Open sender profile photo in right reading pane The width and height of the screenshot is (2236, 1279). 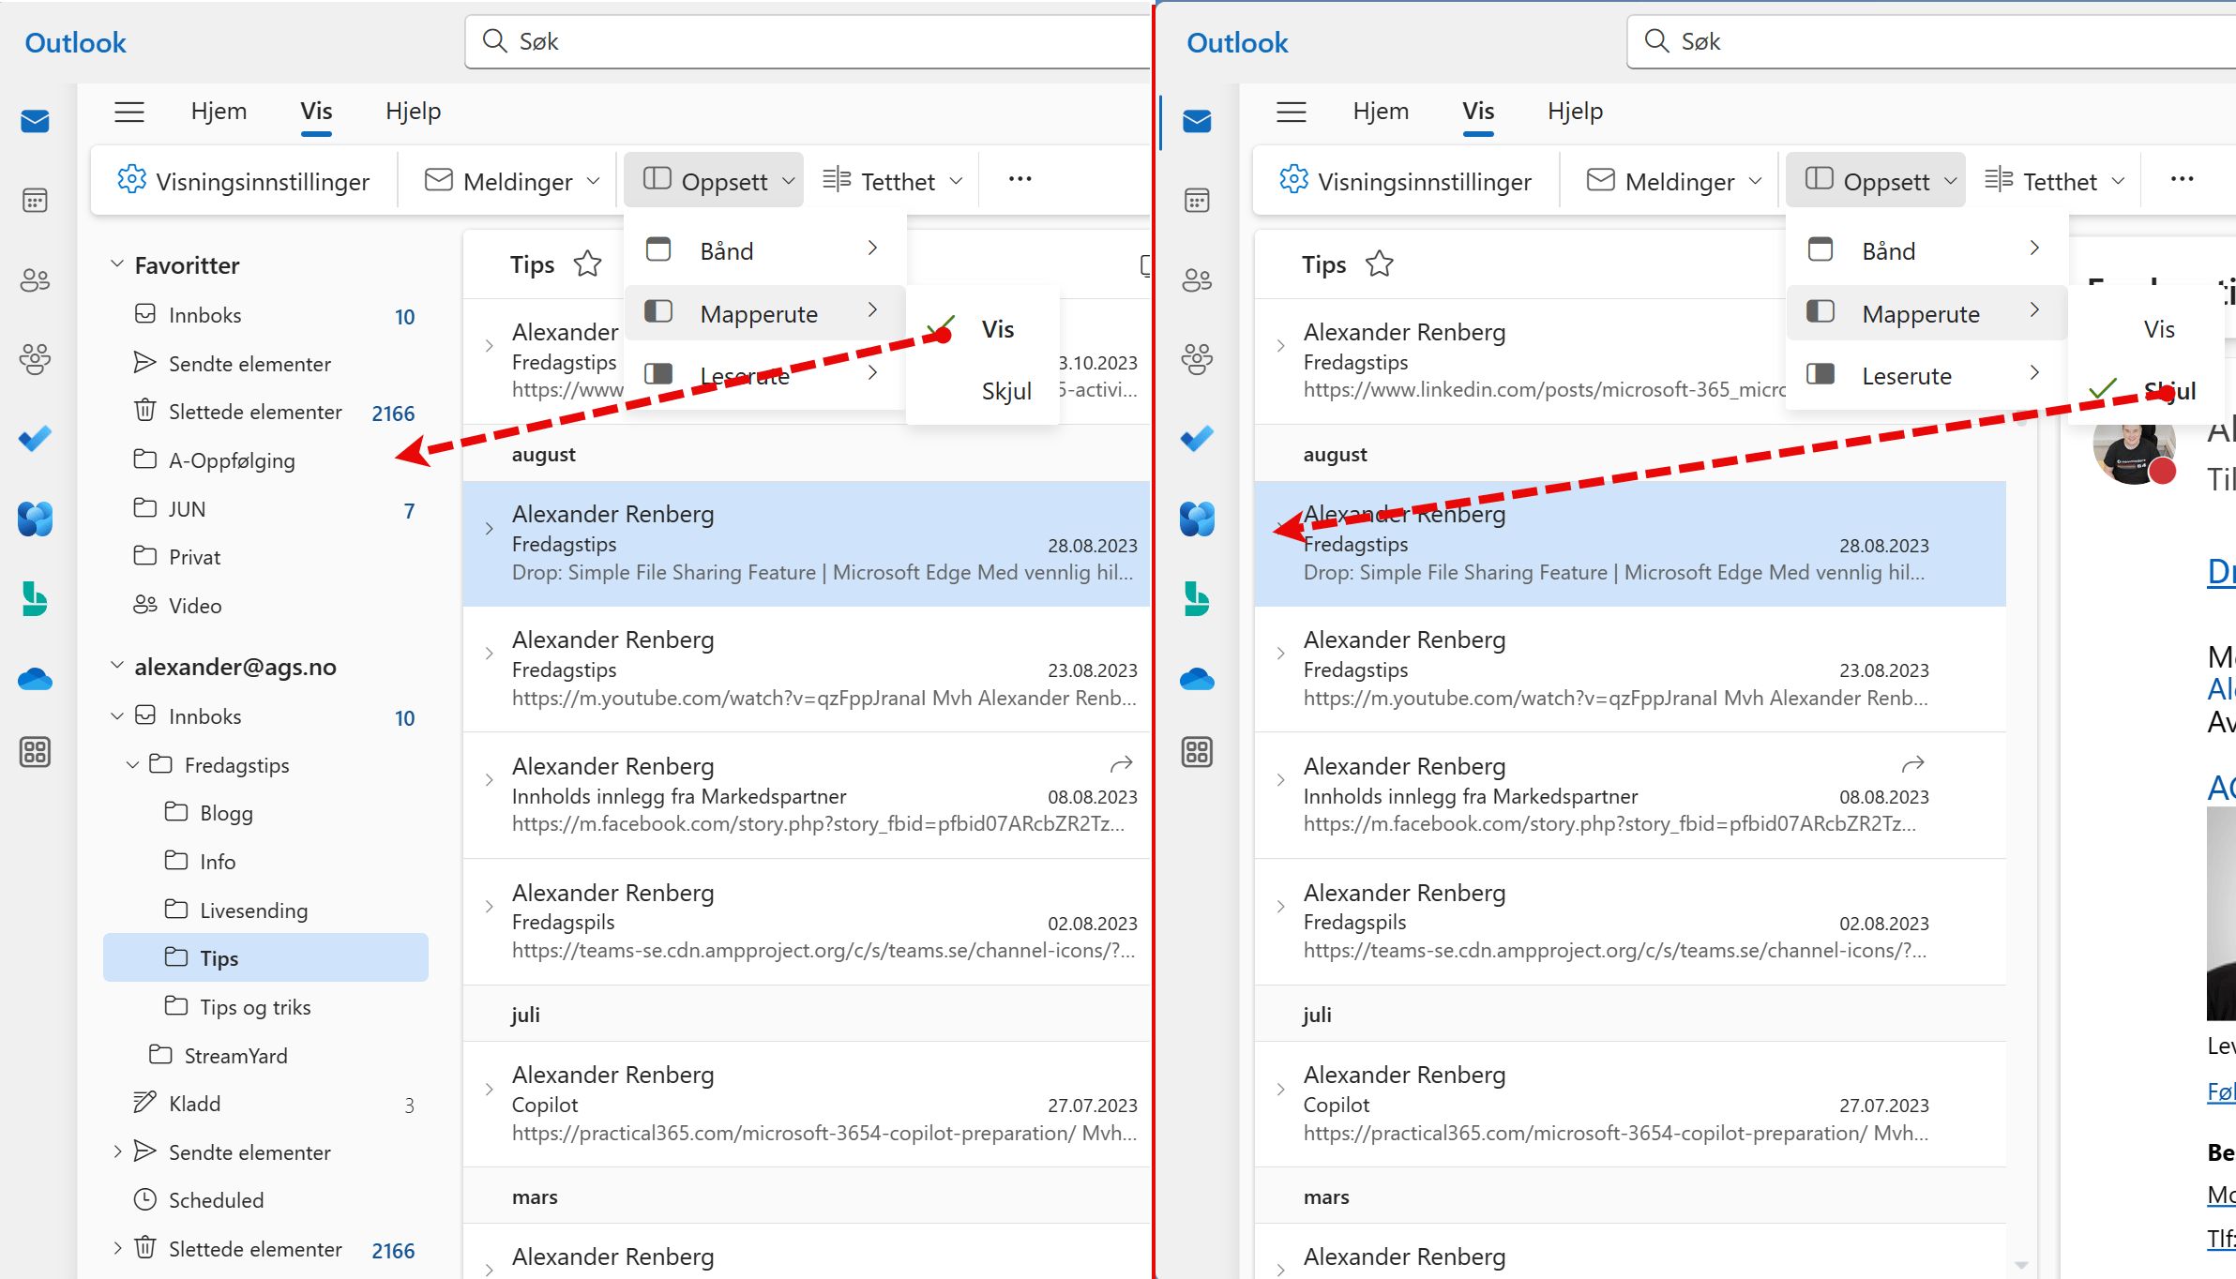click(2134, 452)
